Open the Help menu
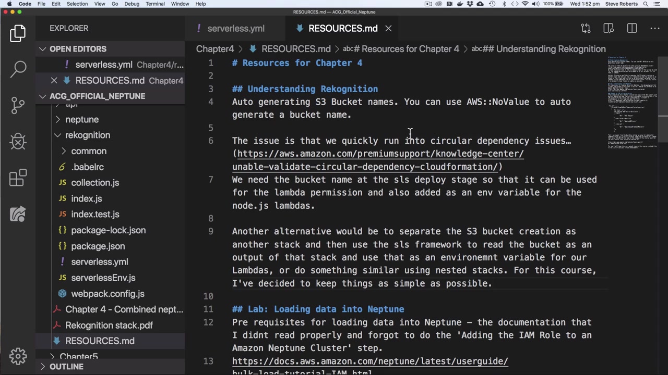The height and width of the screenshot is (375, 668). pyautogui.click(x=200, y=4)
